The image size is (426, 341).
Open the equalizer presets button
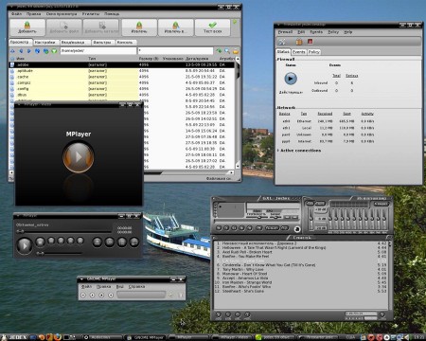[381, 204]
